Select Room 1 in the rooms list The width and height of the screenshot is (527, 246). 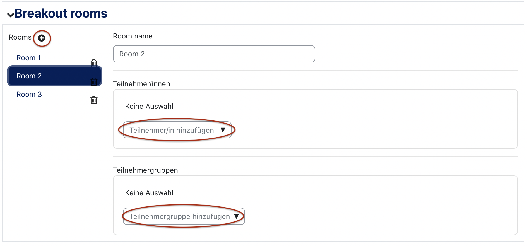28,58
